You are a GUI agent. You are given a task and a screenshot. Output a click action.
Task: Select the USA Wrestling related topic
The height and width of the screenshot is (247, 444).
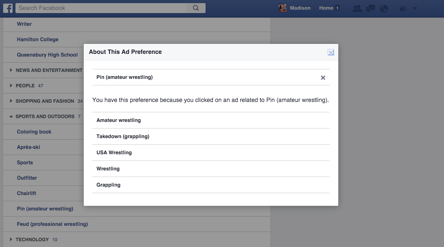point(114,153)
